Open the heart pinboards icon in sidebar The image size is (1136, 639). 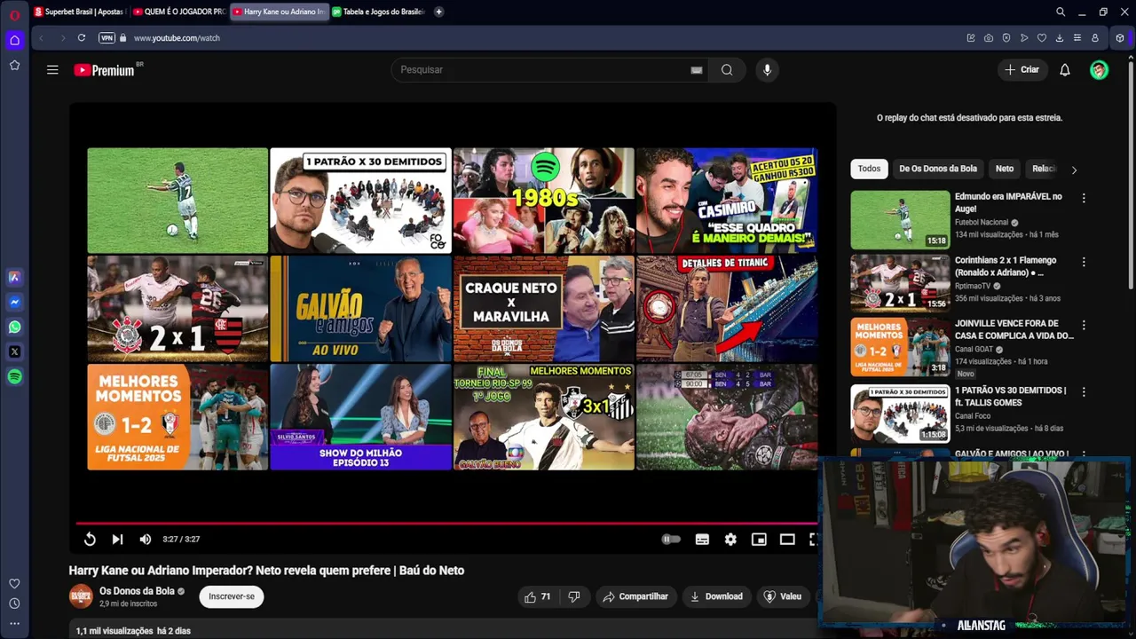(14, 583)
